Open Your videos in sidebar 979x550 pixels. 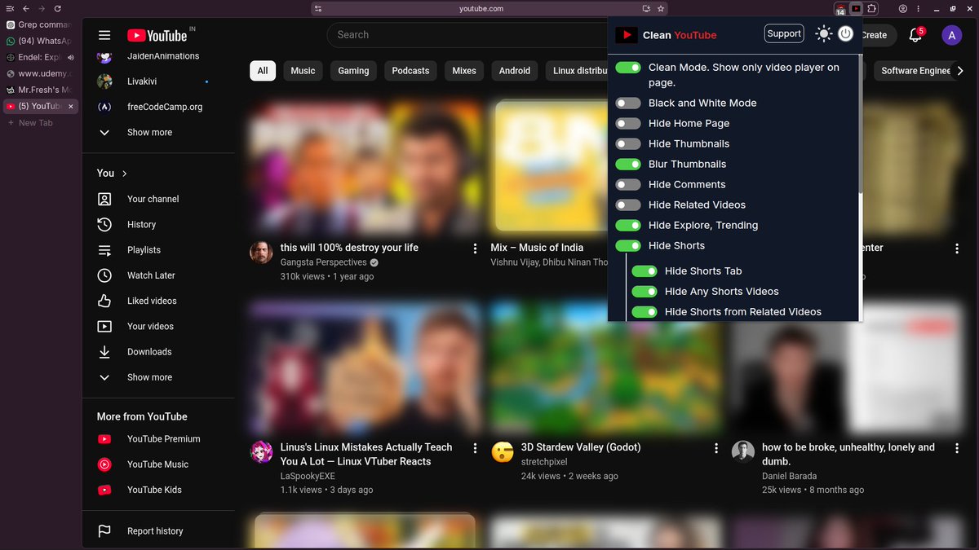157,326
